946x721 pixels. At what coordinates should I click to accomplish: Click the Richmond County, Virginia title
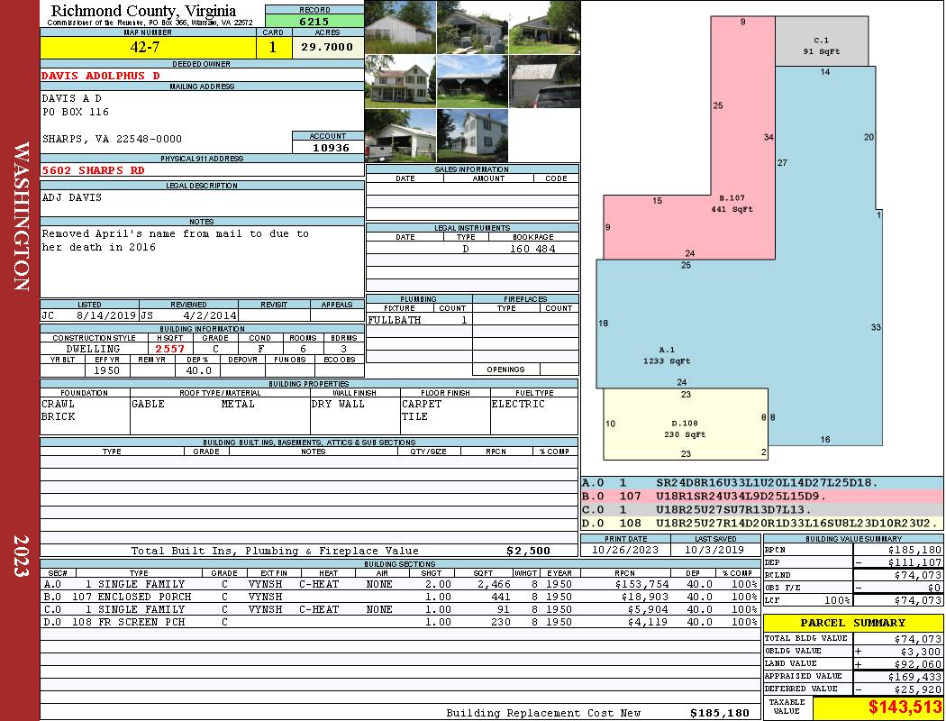coord(143,10)
